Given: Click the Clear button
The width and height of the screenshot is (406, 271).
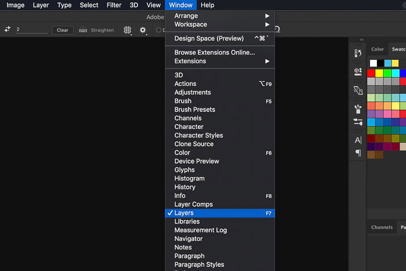Looking at the screenshot, I should tap(63, 30).
